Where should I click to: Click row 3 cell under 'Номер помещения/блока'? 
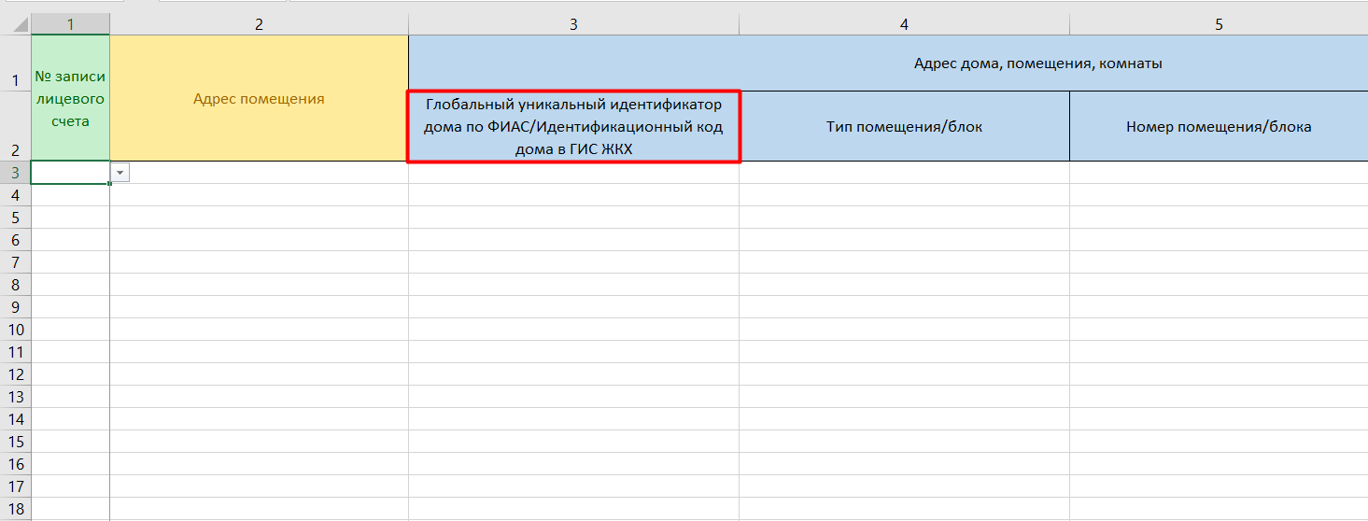(x=1219, y=173)
